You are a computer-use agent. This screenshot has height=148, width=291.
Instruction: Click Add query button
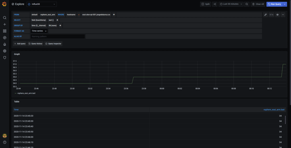coord(20,44)
